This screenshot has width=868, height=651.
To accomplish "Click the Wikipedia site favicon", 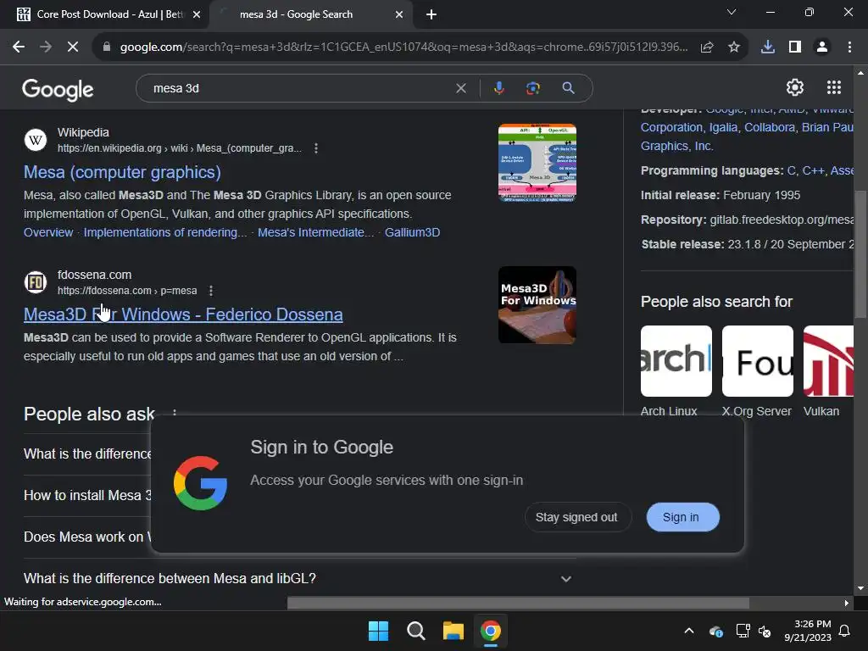I will tap(36, 140).
